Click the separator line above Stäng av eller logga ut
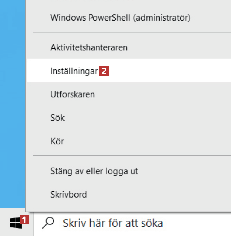 click(x=131, y=156)
